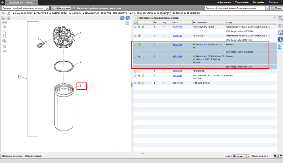Click drag handle of diagram toolbar
This screenshot has width=283, height=163.
5,22
